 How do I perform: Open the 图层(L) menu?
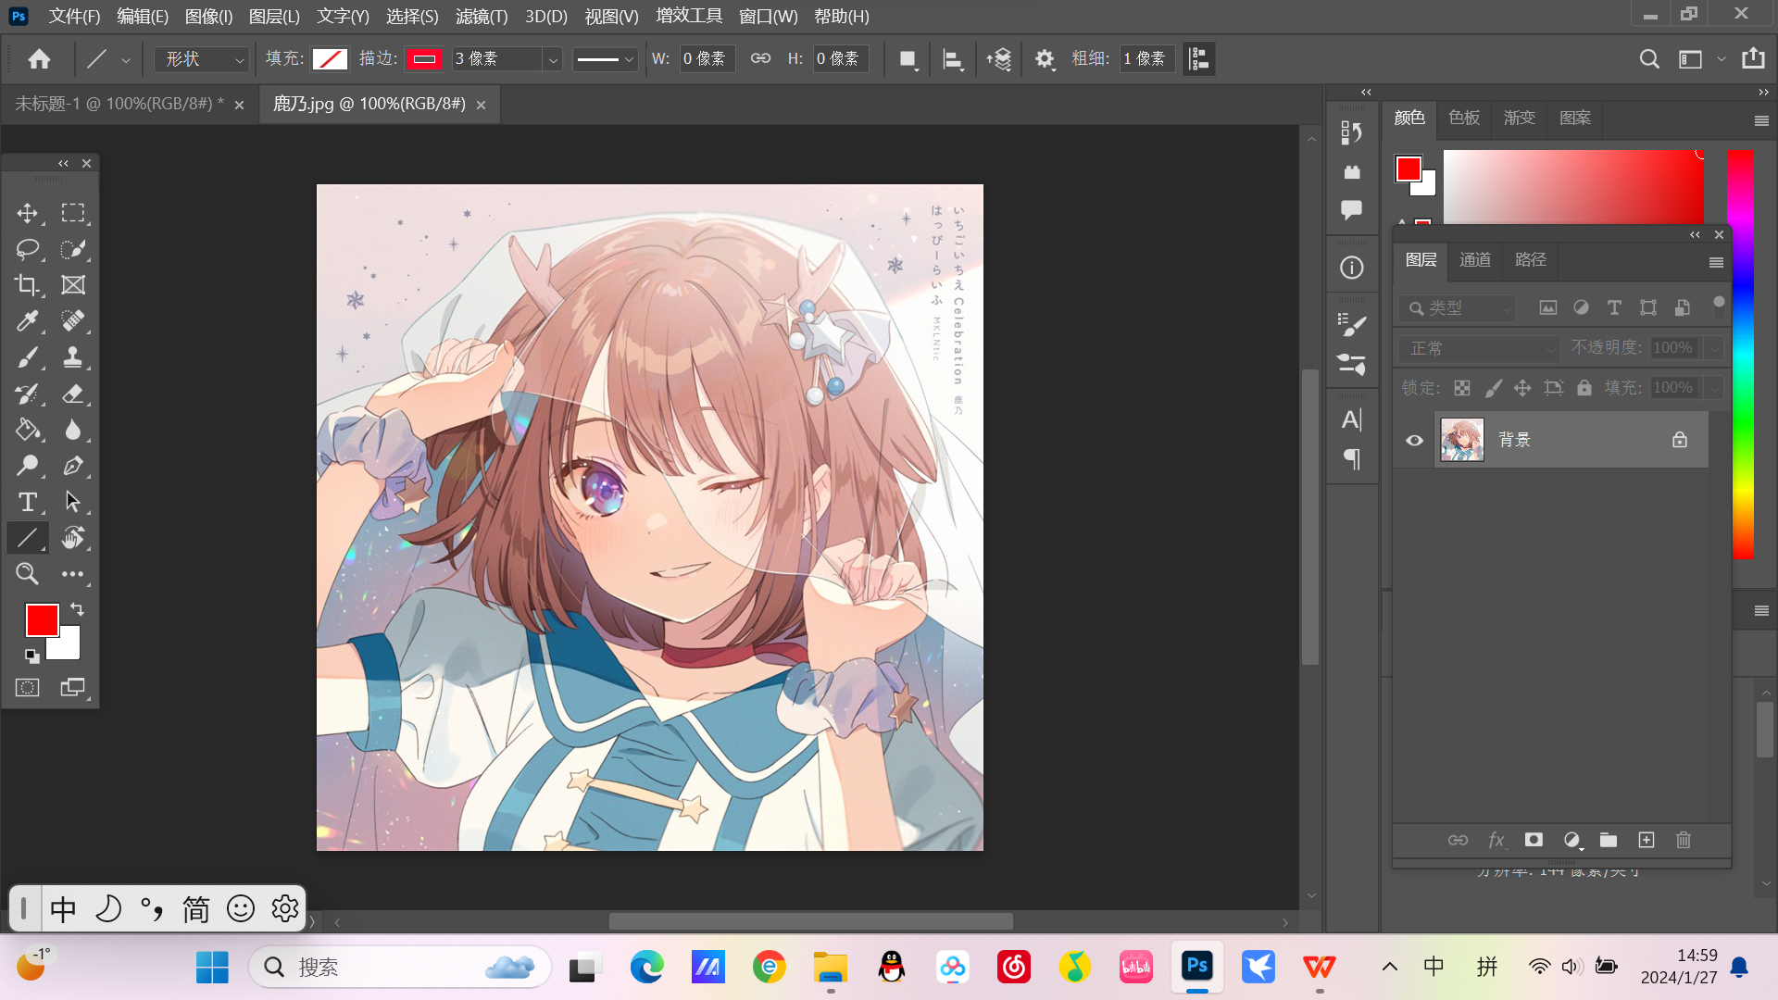[x=274, y=17]
